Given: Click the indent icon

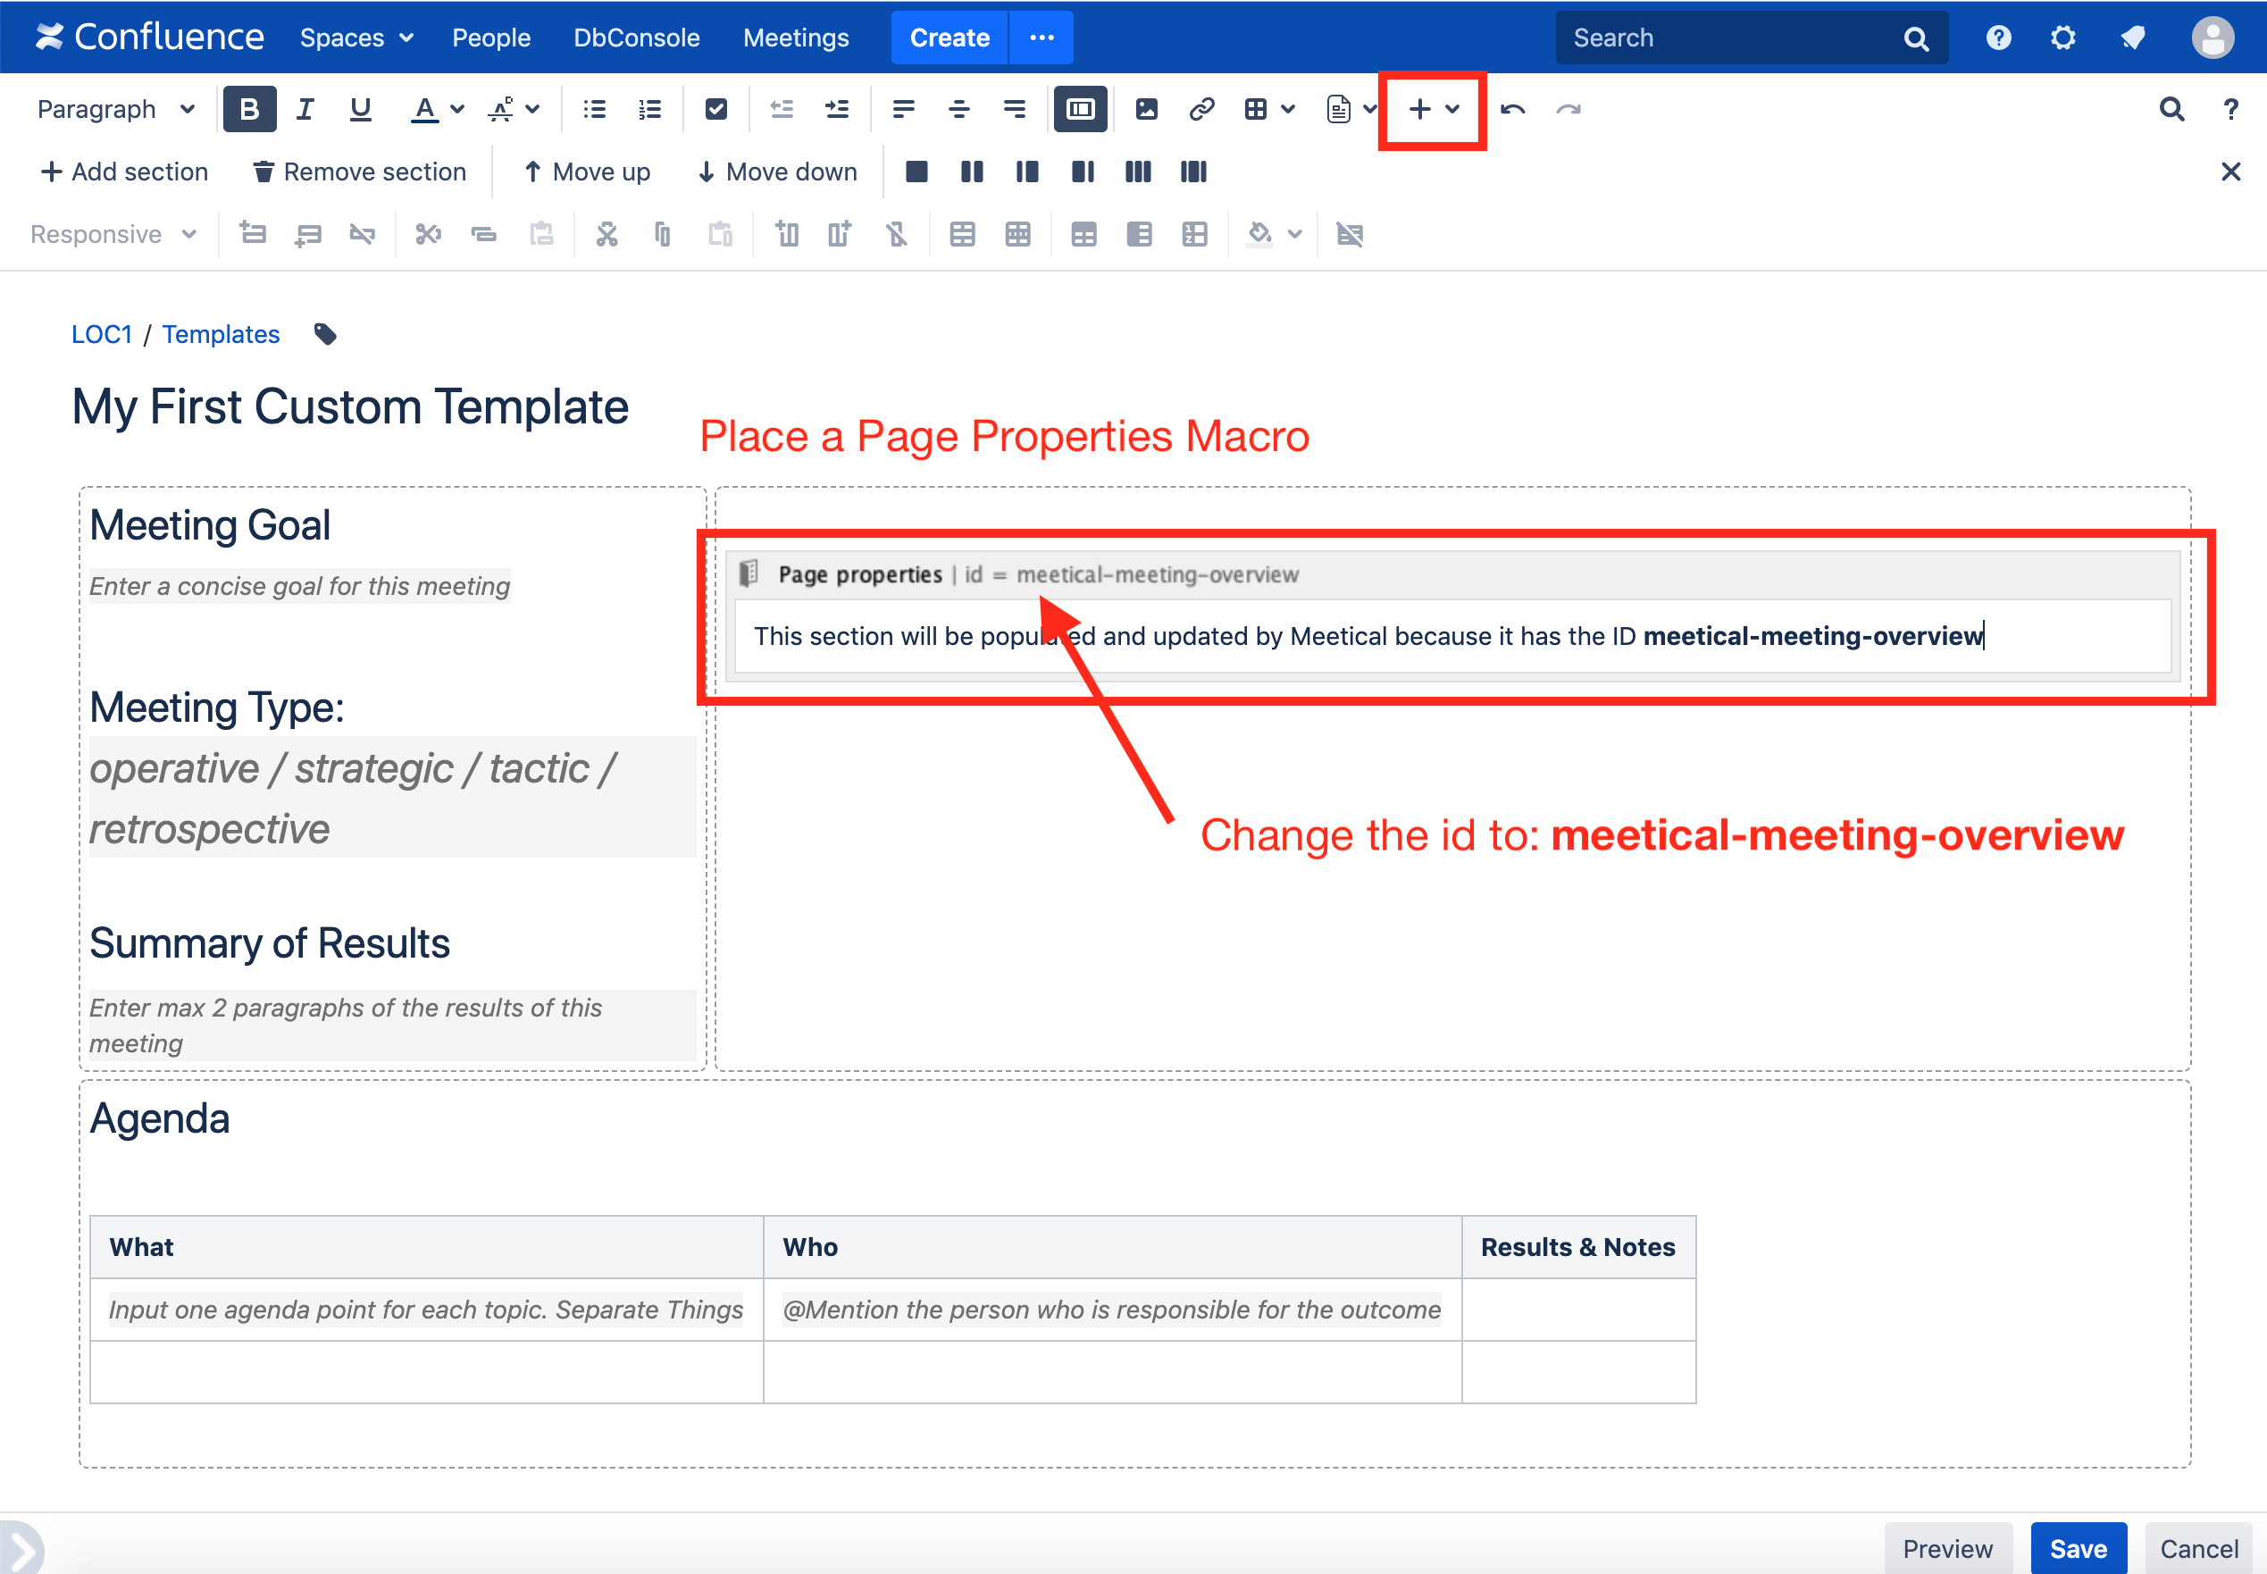Looking at the screenshot, I should pos(836,108).
